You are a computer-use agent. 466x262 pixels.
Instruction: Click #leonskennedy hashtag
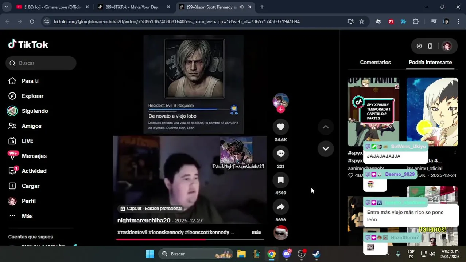click(x=166, y=232)
